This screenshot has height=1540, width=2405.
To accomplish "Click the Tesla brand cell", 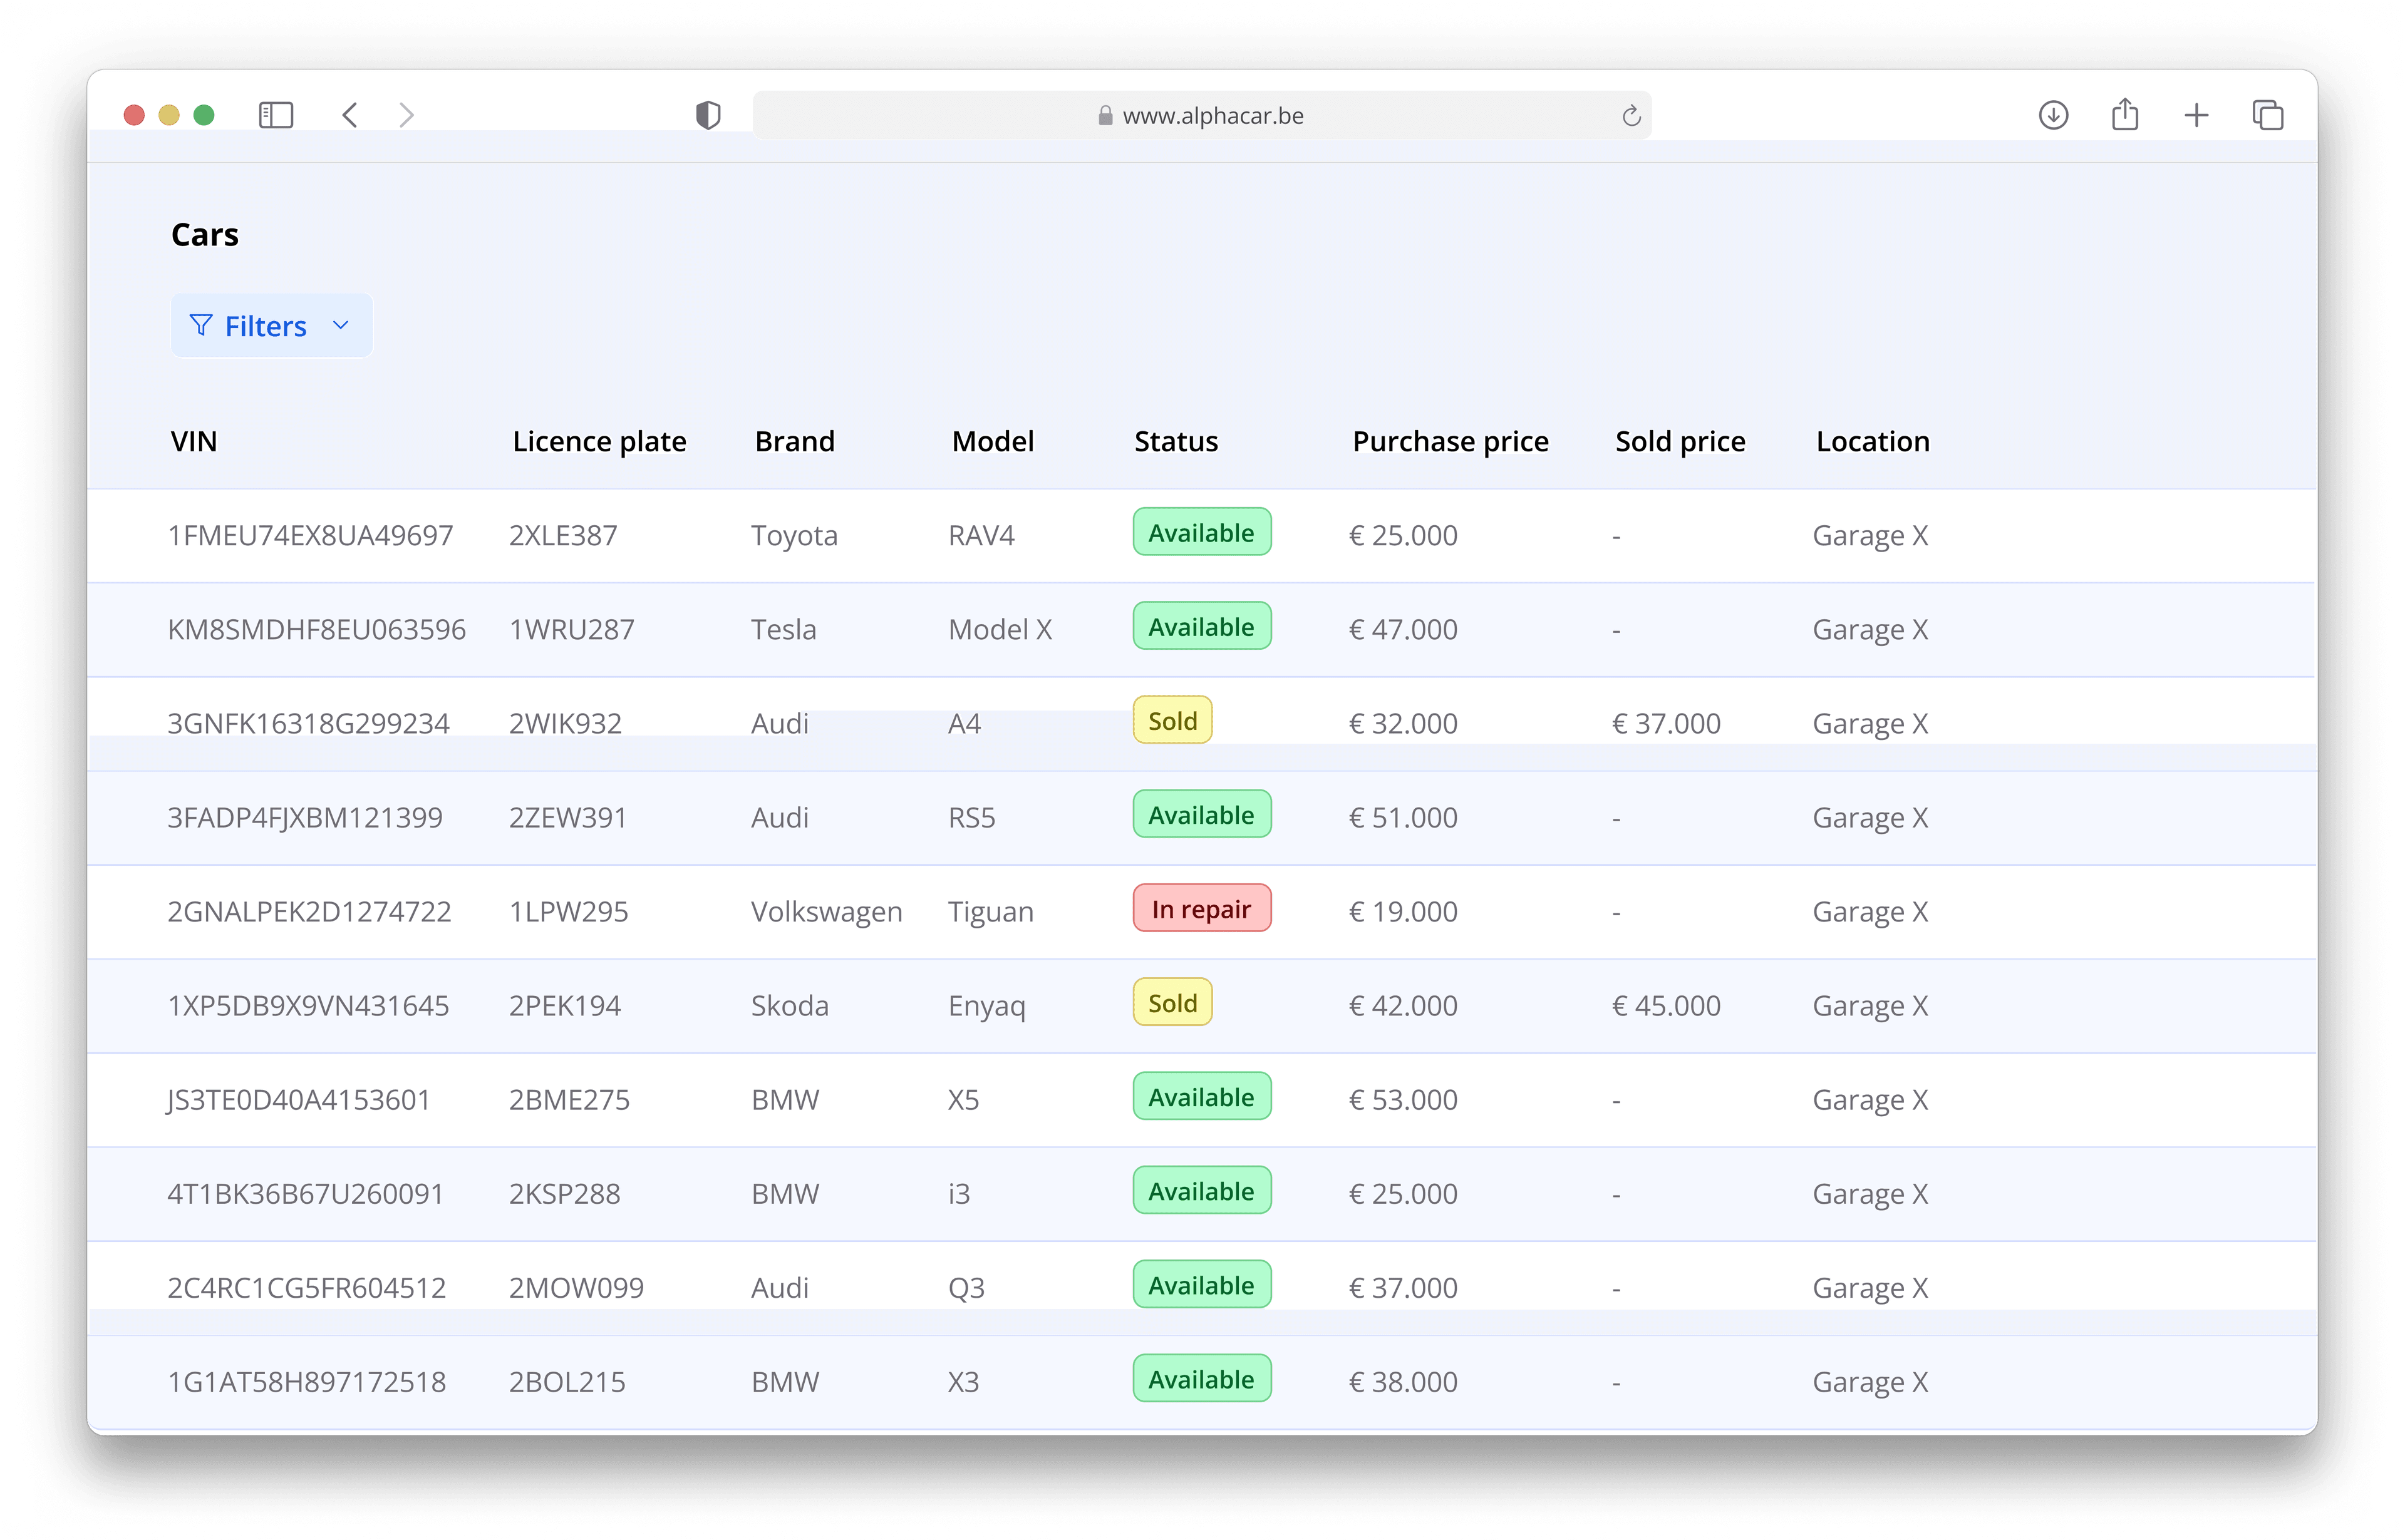I will click(x=784, y=629).
